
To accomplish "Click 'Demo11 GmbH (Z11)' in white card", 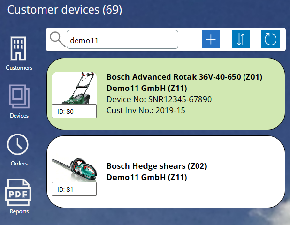I will [147, 177].
